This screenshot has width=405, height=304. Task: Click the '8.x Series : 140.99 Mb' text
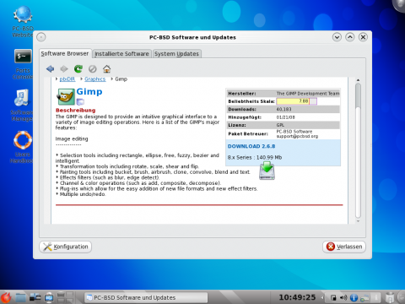coord(255,157)
